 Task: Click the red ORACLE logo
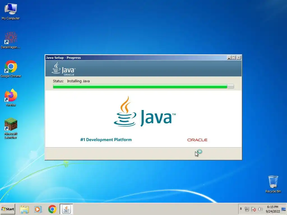click(197, 140)
